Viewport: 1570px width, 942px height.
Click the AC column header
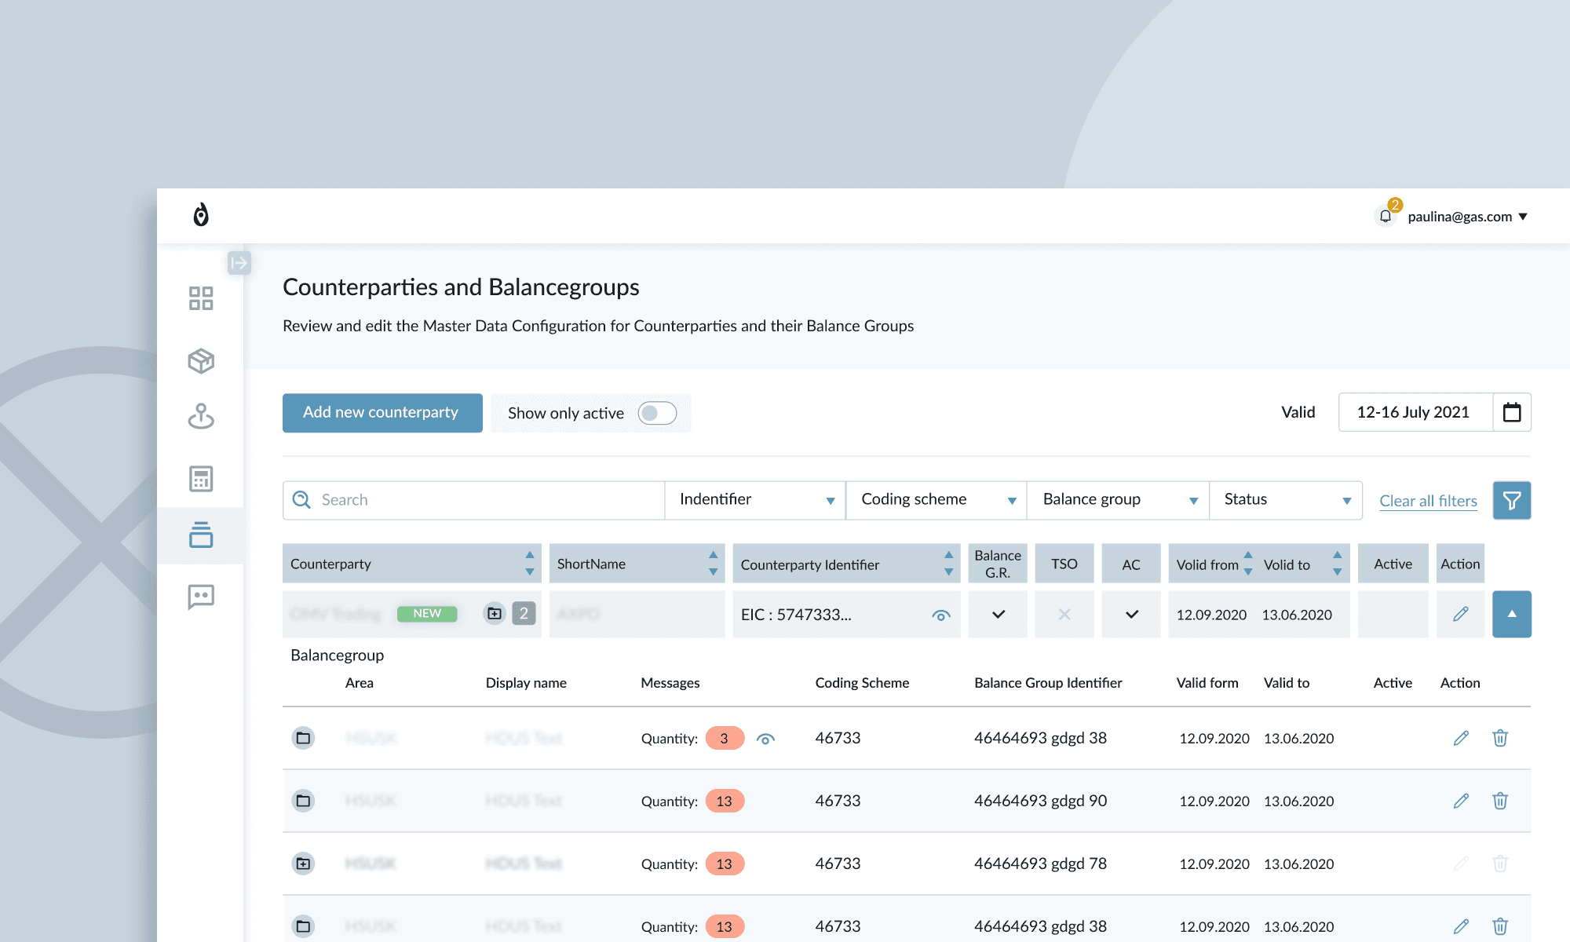coord(1131,564)
